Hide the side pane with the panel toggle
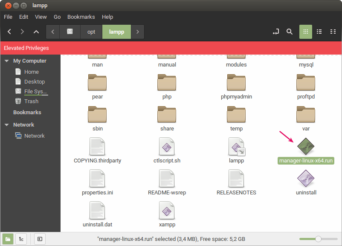Viewport: 342px width, 246px height. tap(40, 239)
